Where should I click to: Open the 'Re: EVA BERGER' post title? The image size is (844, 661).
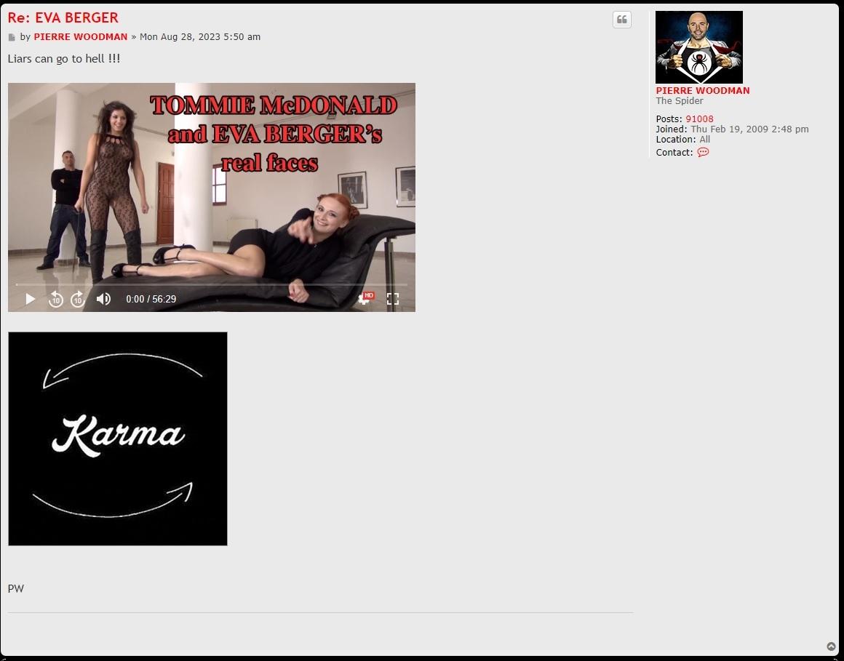pos(63,17)
